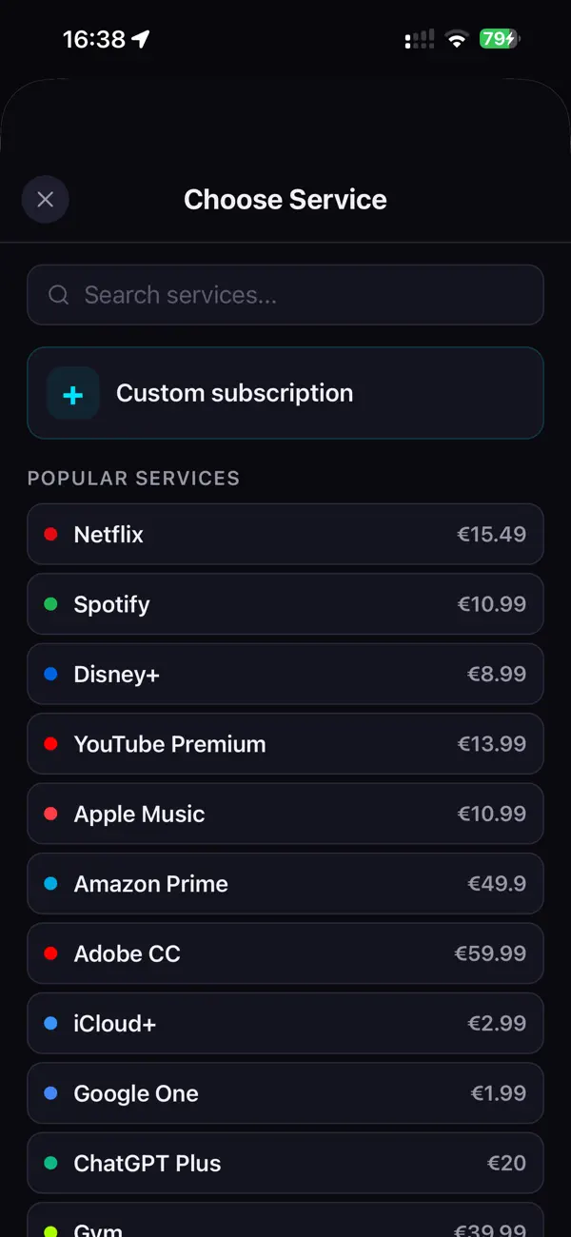Tap the Search services input field
The image size is (571, 1237).
pos(285,295)
